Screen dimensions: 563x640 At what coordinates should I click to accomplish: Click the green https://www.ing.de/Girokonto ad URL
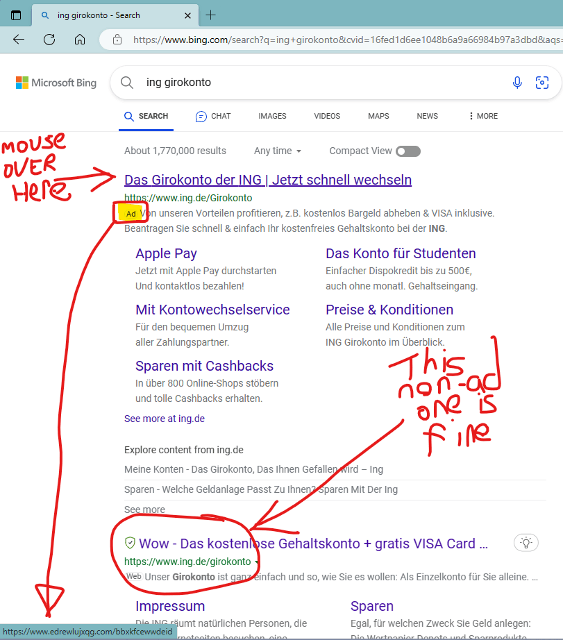tap(188, 198)
